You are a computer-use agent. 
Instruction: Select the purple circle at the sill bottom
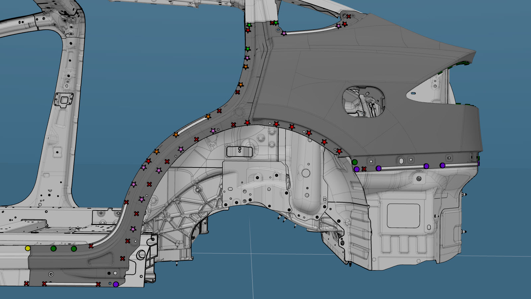click(115, 284)
